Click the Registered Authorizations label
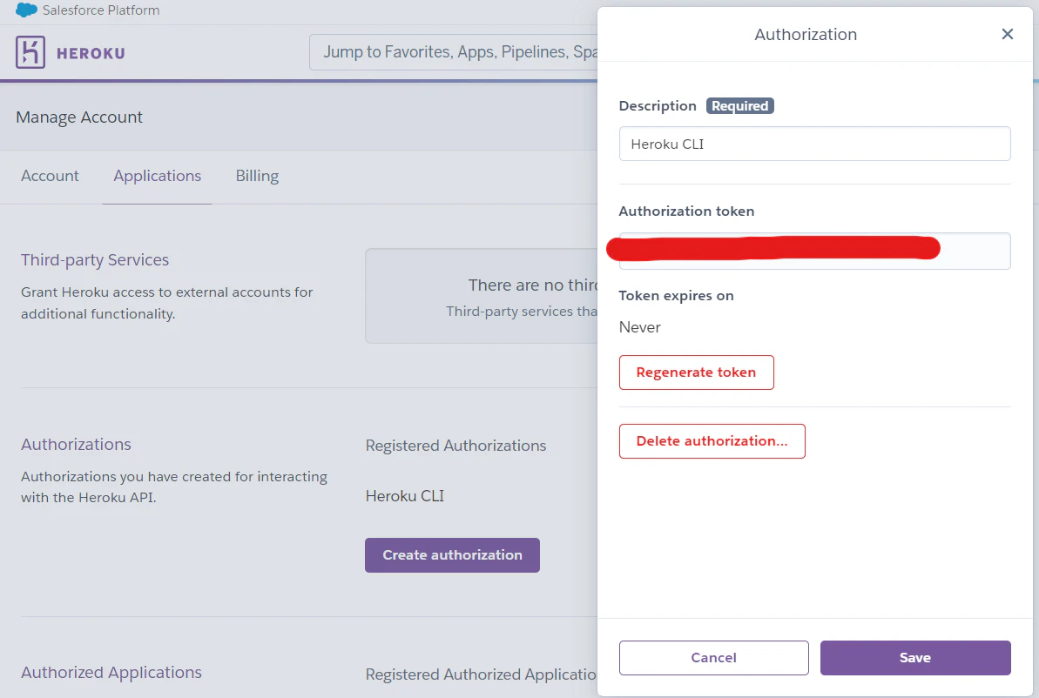 (455, 446)
